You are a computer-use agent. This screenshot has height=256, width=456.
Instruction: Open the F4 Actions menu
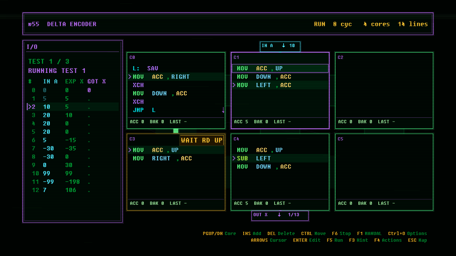pyautogui.click(x=388, y=240)
